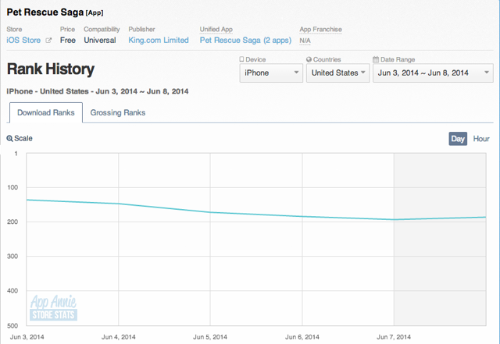
Task: Click the shaded Jun 7 chart region
Action: (440, 239)
